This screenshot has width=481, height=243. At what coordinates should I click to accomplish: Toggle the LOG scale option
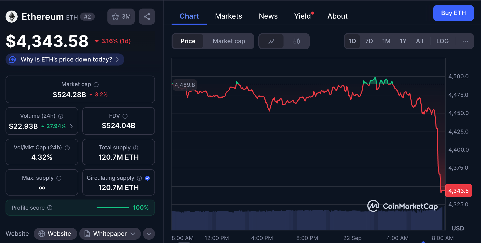[442, 41]
